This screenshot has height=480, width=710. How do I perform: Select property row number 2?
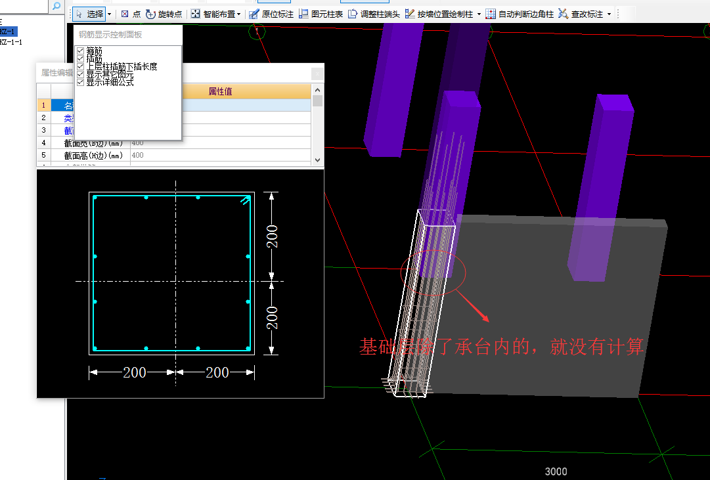tap(44, 118)
